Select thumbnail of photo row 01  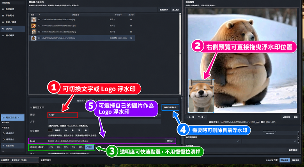click(34, 20)
